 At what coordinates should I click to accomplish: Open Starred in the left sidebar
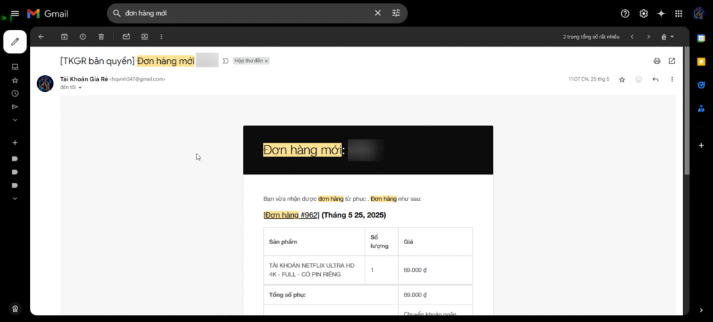point(15,81)
